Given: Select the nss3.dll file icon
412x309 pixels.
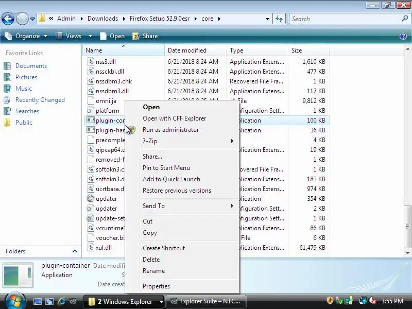Looking at the screenshot, I should tap(91, 61).
